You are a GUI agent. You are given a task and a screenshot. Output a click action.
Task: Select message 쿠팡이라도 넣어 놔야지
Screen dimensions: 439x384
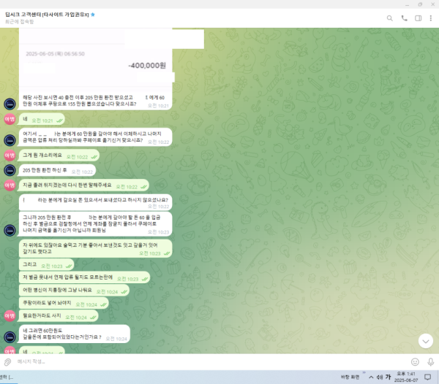[64, 303]
